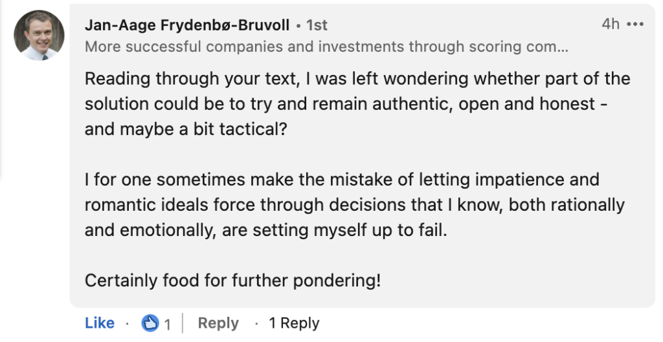Expand the truncated headline ellipsis

tap(563, 47)
